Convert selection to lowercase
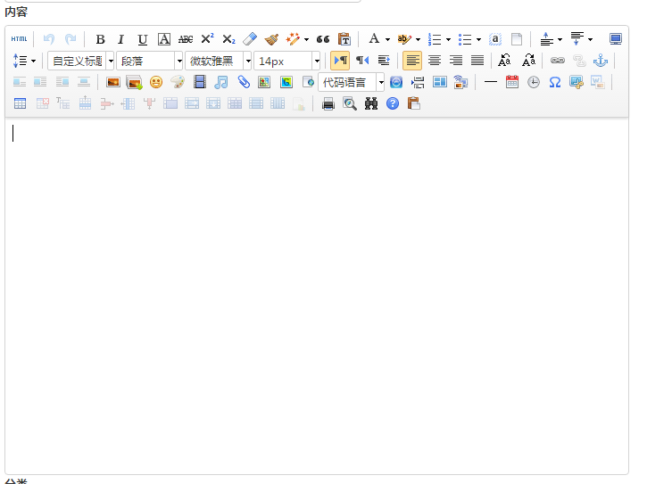 click(x=528, y=61)
